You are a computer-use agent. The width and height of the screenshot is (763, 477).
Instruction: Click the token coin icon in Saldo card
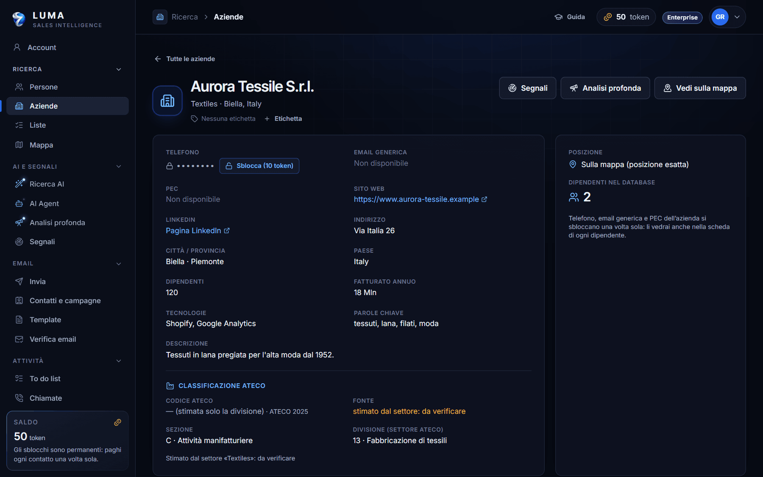[117, 422]
